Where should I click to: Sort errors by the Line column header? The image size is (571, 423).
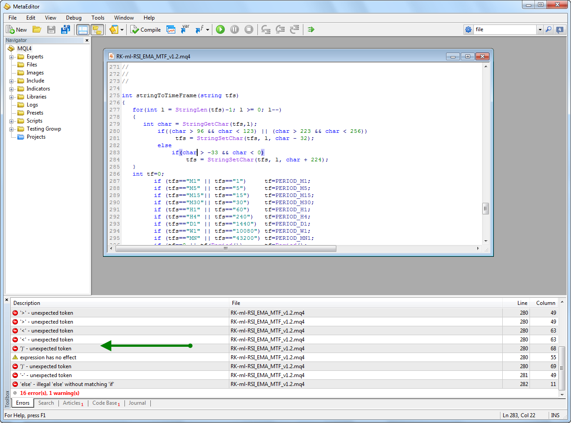(517, 303)
